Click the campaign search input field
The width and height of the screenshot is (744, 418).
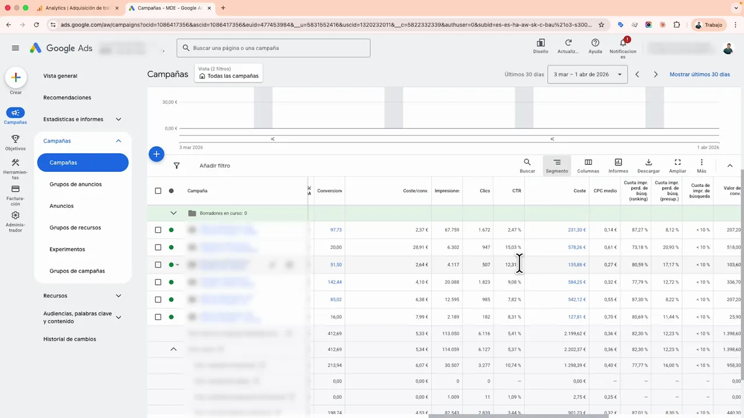coord(274,48)
